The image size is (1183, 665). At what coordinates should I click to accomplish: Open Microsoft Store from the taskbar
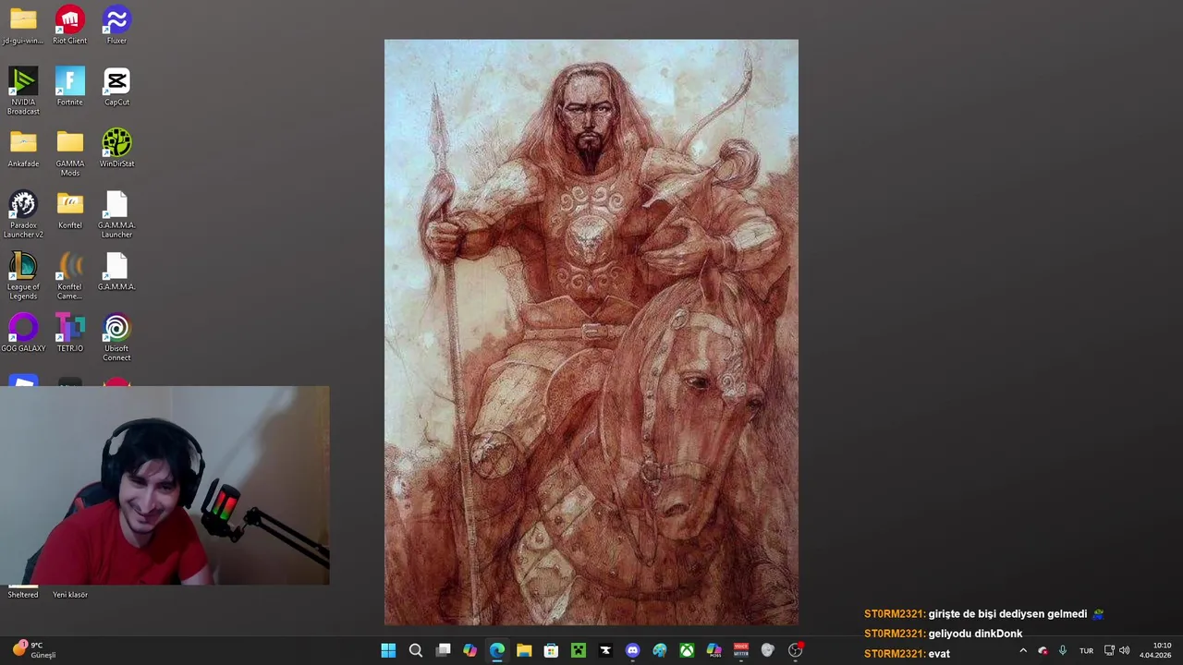pos(551,650)
